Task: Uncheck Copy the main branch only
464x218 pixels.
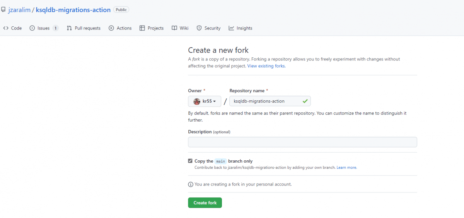Action: [190, 161]
